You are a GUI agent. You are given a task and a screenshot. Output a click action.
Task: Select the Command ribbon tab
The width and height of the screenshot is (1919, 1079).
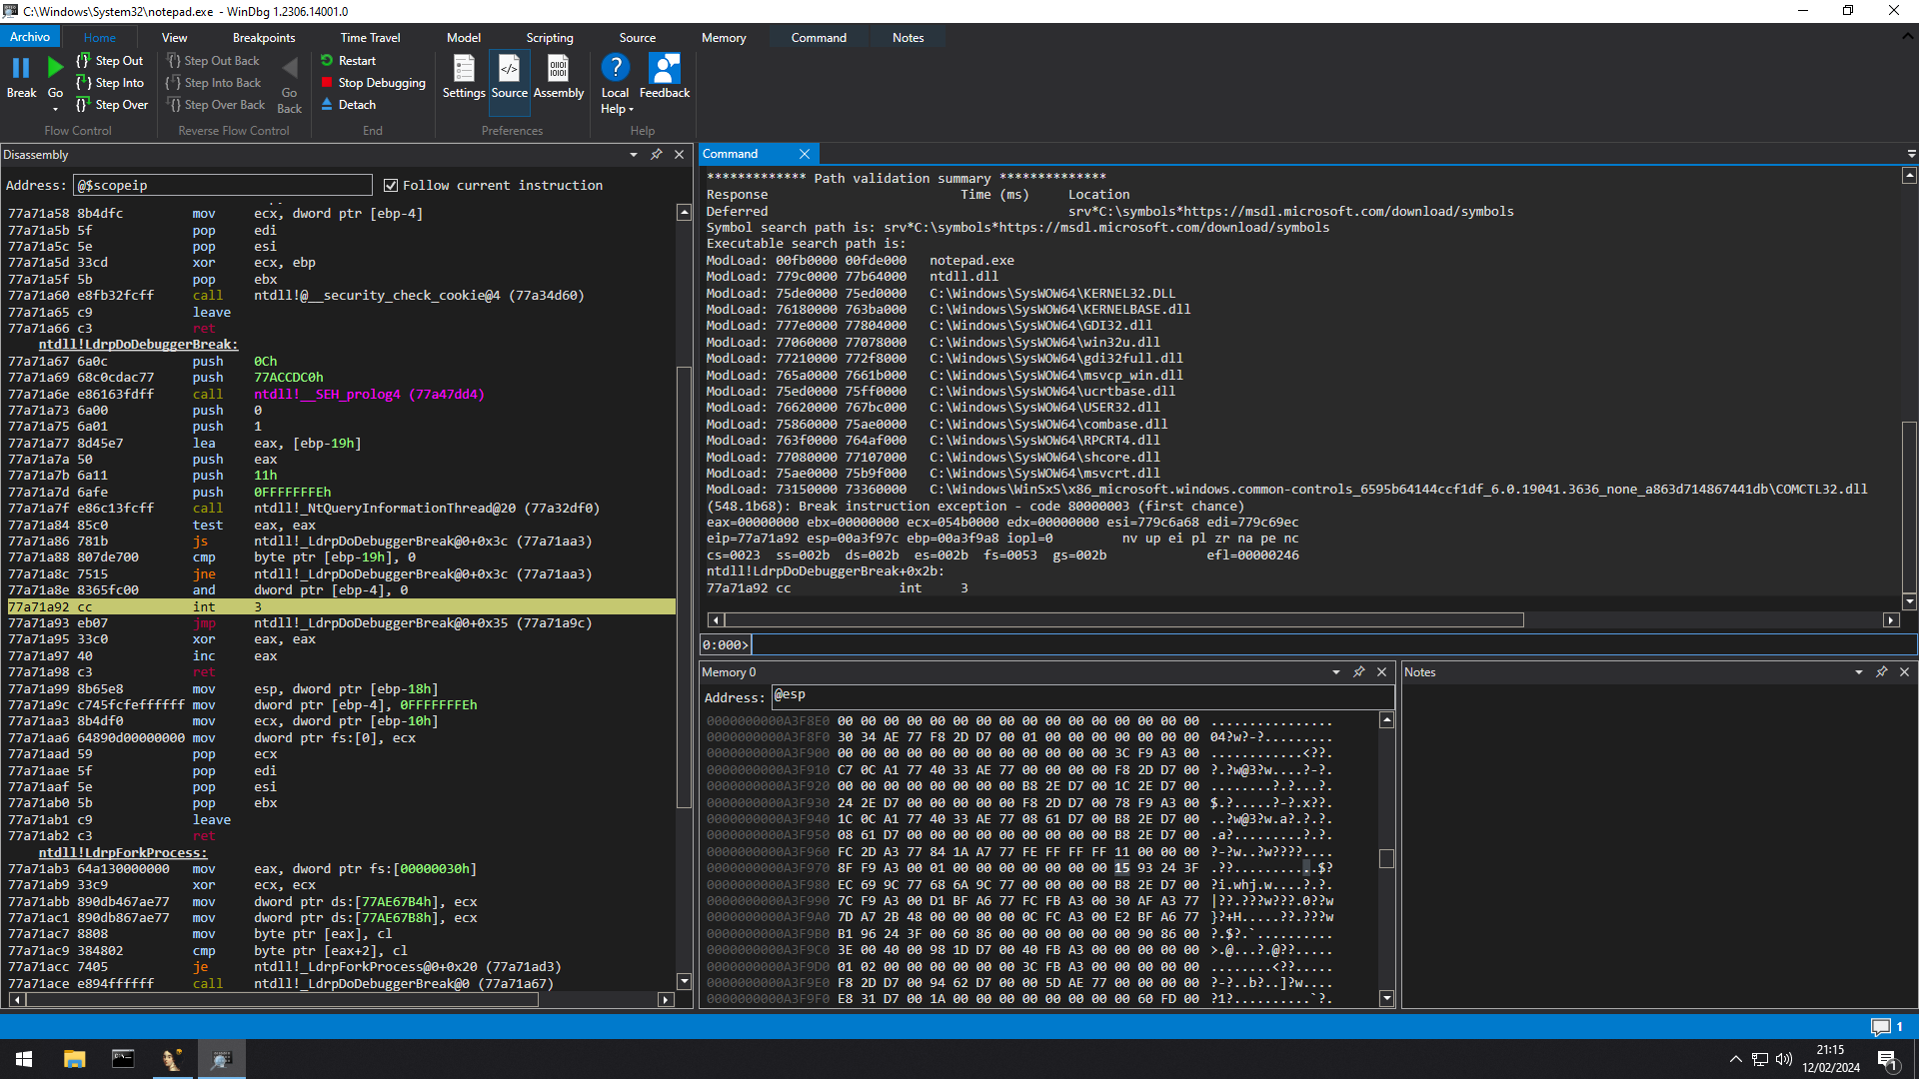(x=819, y=38)
